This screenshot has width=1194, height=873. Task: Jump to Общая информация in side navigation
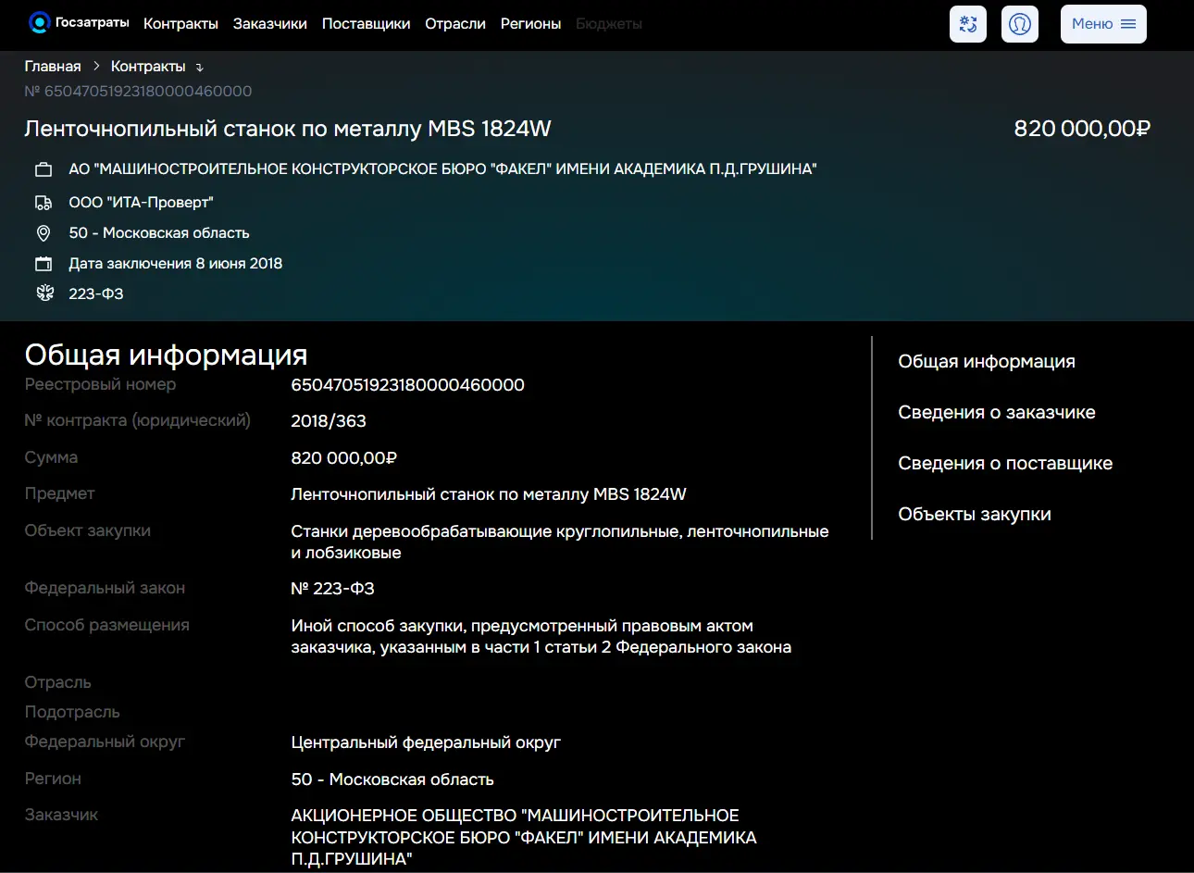(987, 362)
